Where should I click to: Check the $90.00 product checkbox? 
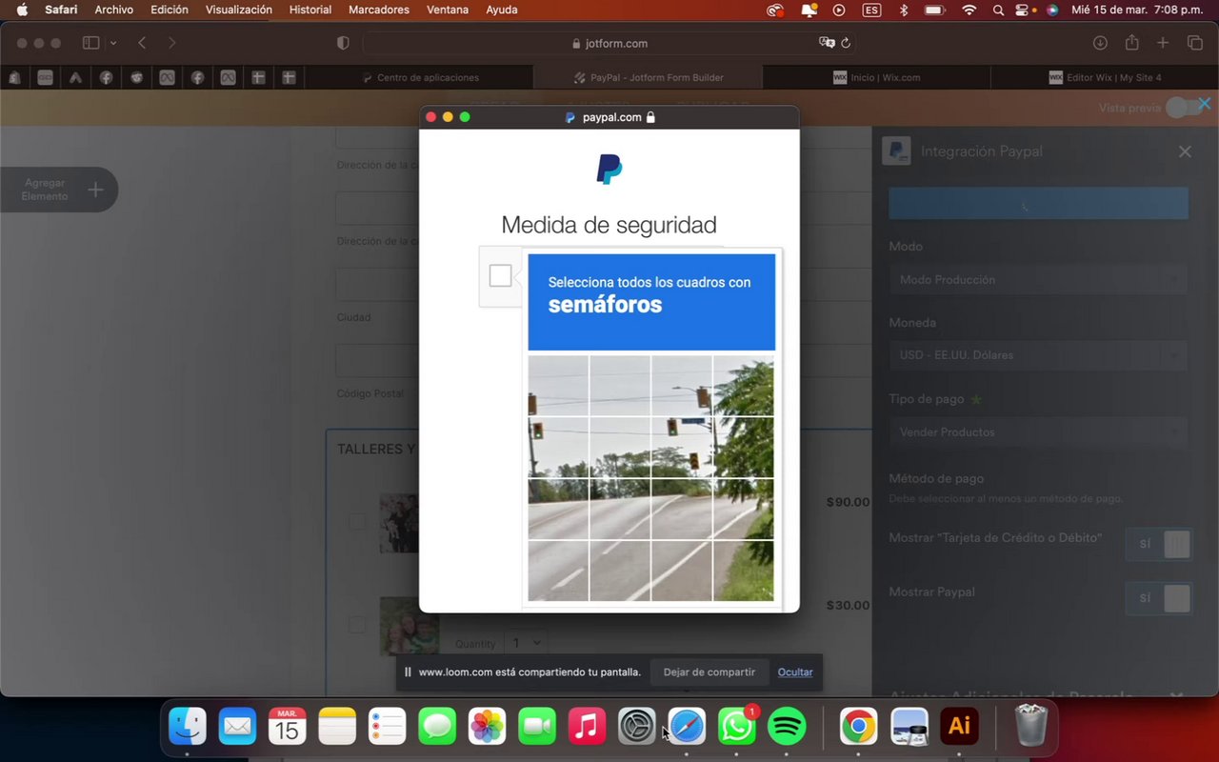pos(356,522)
